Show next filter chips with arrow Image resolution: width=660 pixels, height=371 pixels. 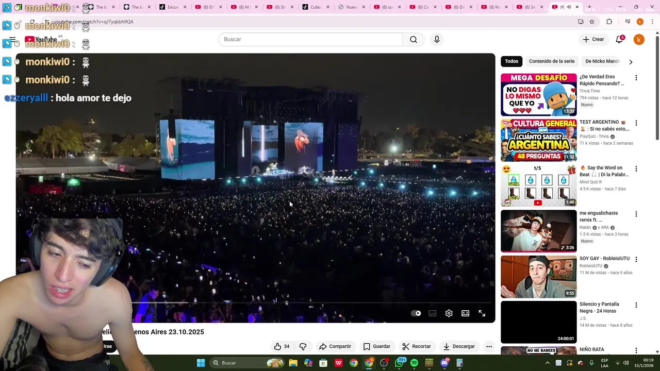(x=631, y=62)
